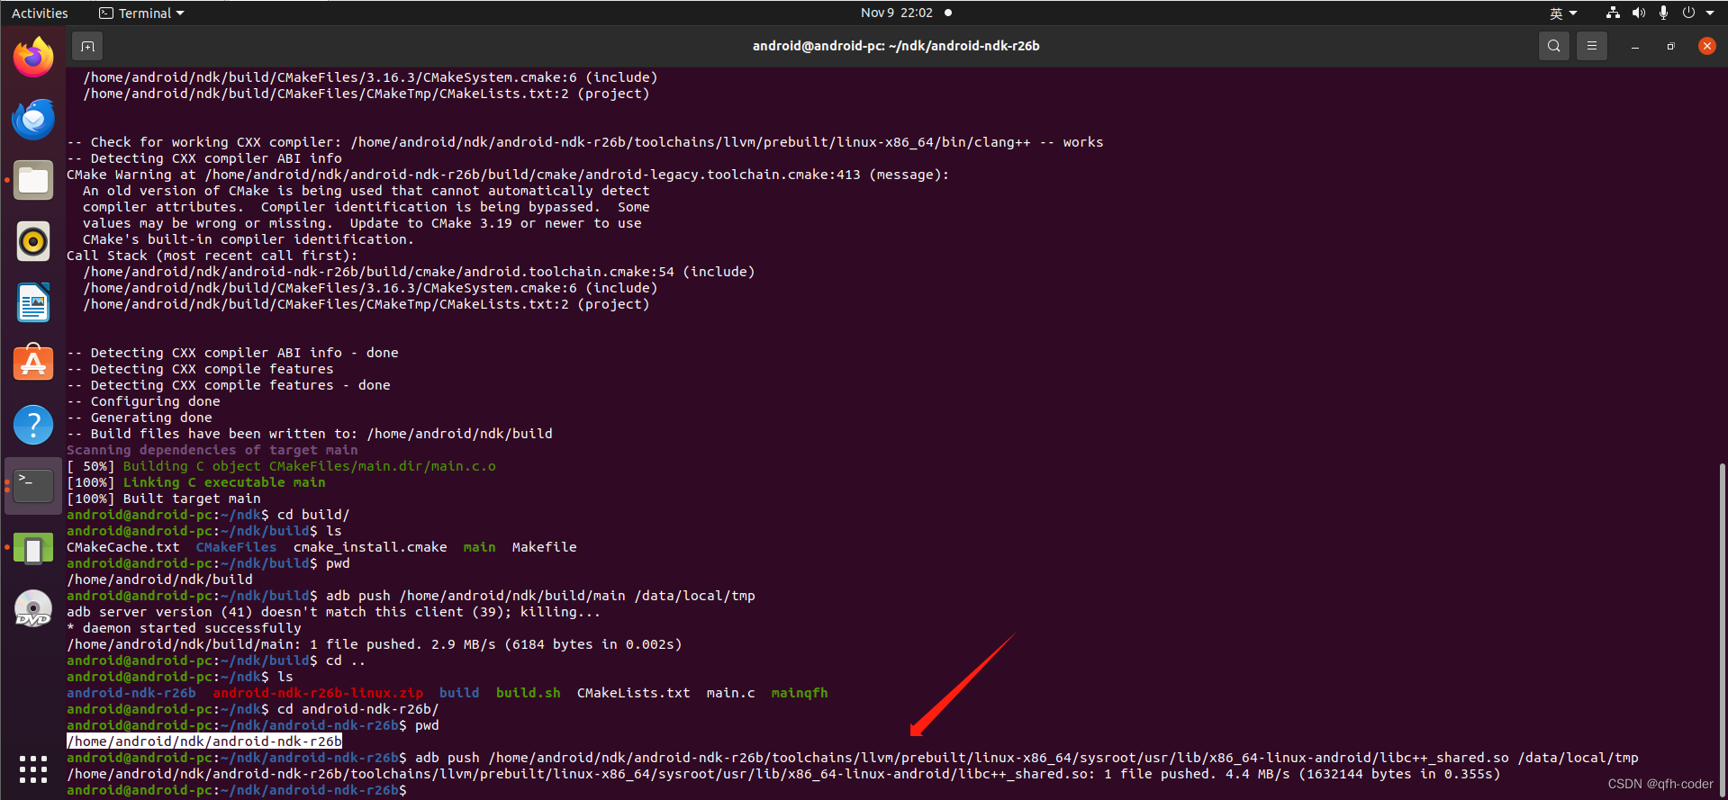Click the mainqfh filename in listing
The width and height of the screenshot is (1728, 800).
(x=800, y=693)
